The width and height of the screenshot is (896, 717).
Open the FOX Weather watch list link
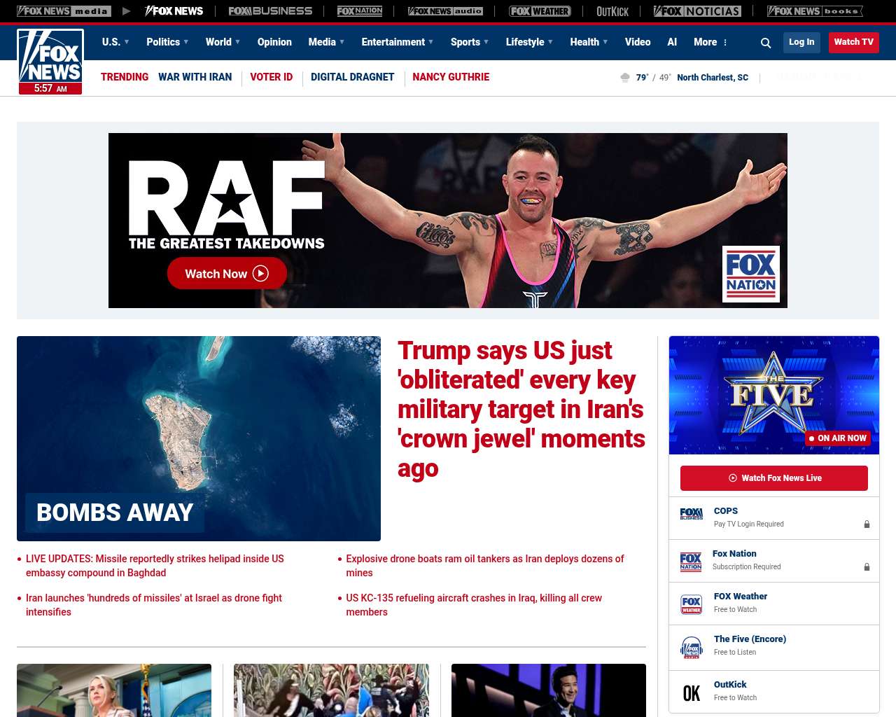pyautogui.click(x=741, y=597)
